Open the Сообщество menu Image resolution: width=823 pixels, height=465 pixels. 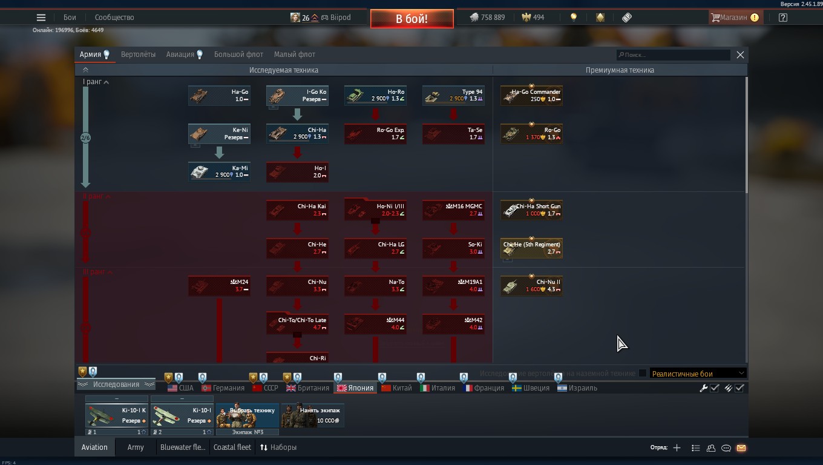tap(114, 18)
